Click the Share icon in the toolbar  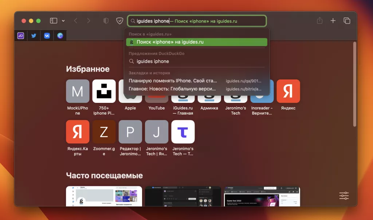click(320, 21)
